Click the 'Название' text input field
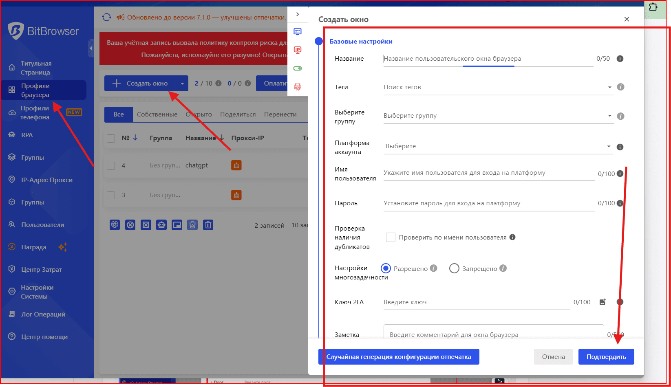Viewport: 671px width, 387px height. coord(488,59)
